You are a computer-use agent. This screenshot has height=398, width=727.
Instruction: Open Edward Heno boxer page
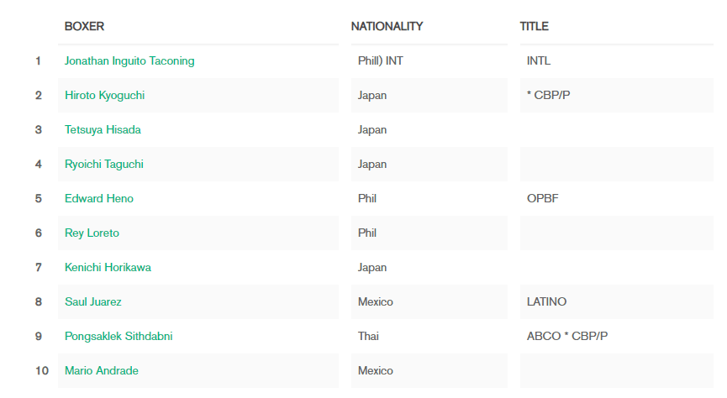99,198
